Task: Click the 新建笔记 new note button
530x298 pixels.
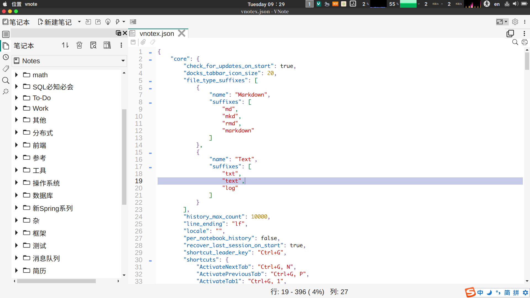Action: point(55,22)
